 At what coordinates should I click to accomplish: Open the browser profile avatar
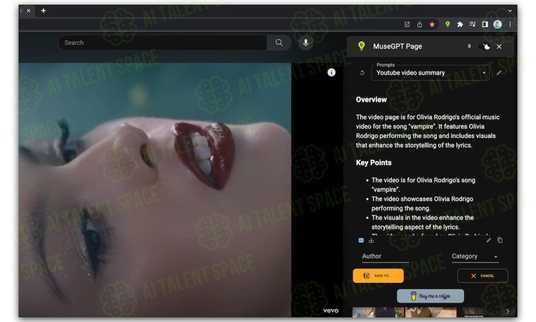tap(497, 24)
